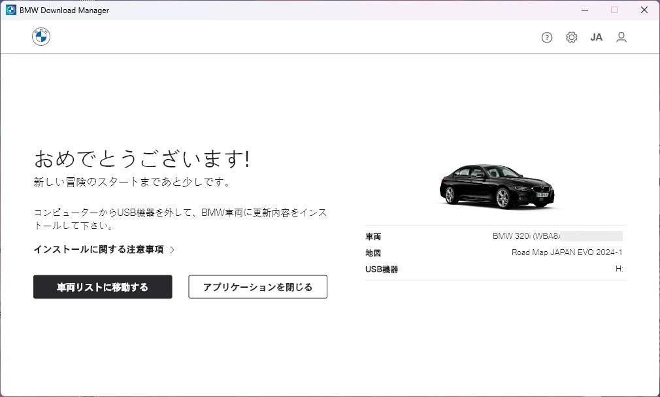Click the おめでとうございます! heading

(142, 159)
